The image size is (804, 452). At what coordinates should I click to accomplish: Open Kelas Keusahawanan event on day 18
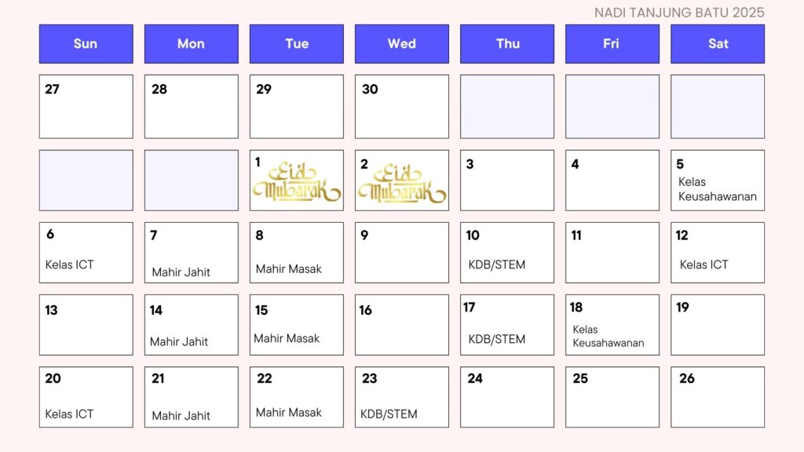[608, 336]
